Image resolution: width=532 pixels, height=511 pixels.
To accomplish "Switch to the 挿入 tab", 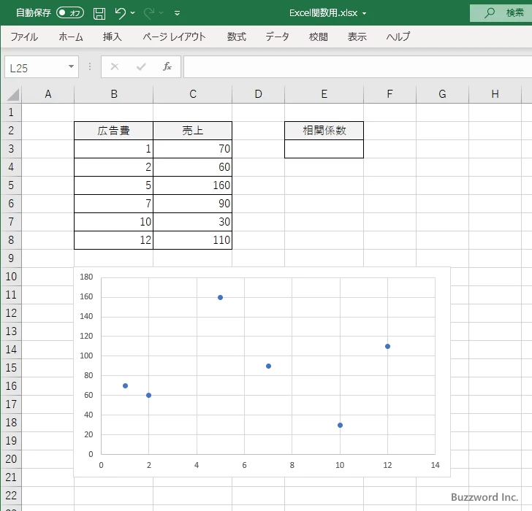I will (x=113, y=36).
